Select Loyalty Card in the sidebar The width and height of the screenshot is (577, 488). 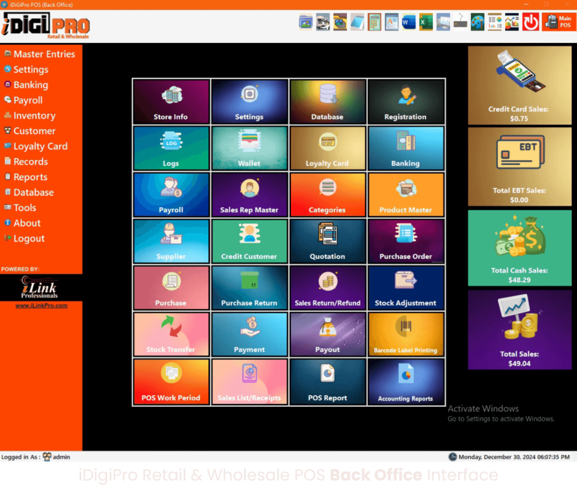coord(36,146)
